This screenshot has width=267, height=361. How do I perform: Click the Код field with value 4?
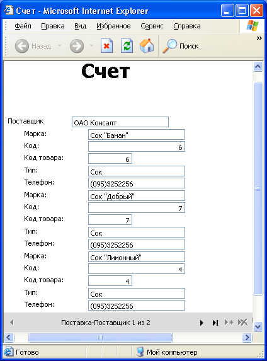(x=137, y=268)
